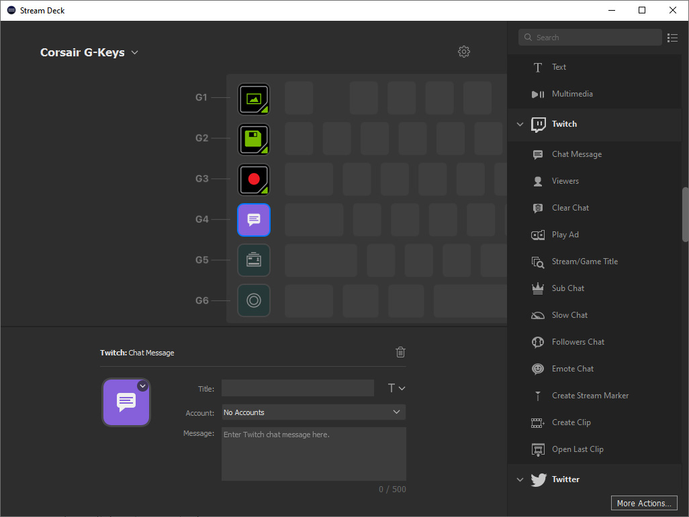Select the Create Clip action label

571,422
